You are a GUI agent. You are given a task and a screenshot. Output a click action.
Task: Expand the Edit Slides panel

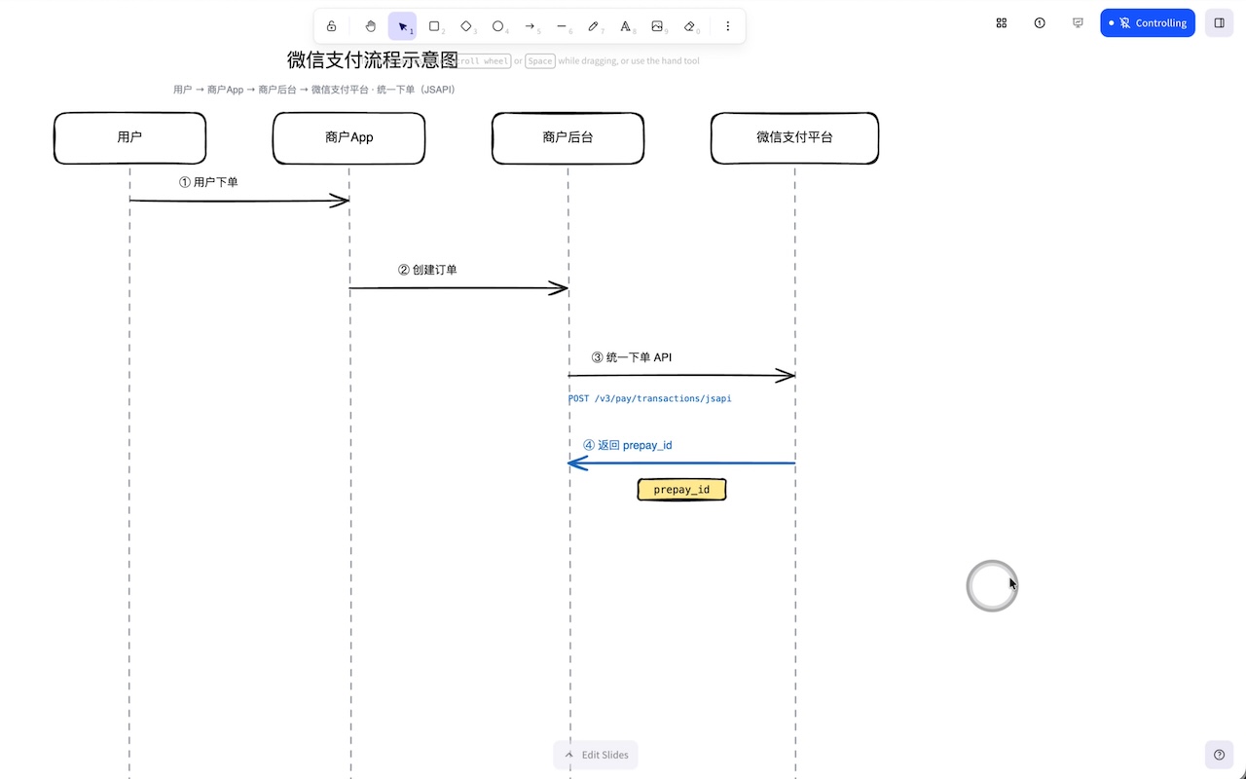point(596,755)
